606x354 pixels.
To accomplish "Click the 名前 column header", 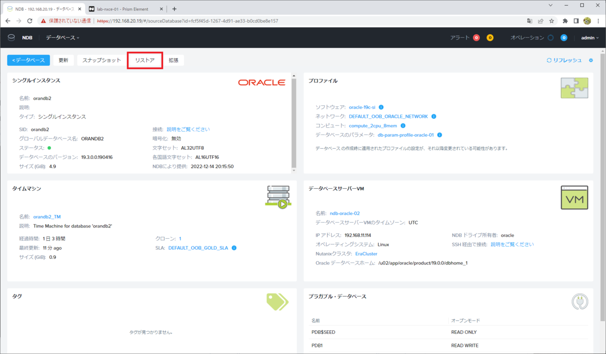I will click(316, 321).
